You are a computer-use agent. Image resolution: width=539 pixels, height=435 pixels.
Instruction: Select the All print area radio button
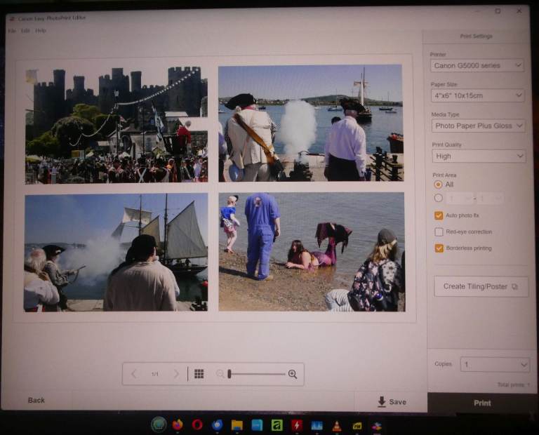[439, 184]
